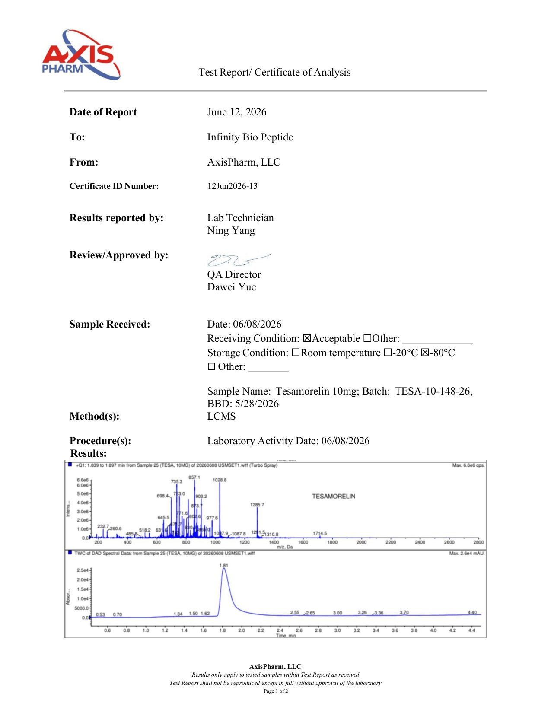Image resolution: width=551 pixels, height=713 pixels.
Task: Click the 1.81 main peak label in chromatogram
Action: [223, 565]
